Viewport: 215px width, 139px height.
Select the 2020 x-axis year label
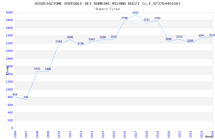click(x=169, y=134)
